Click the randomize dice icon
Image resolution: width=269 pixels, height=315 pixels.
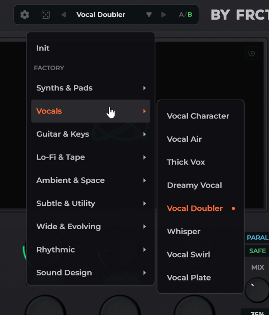[46, 15]
